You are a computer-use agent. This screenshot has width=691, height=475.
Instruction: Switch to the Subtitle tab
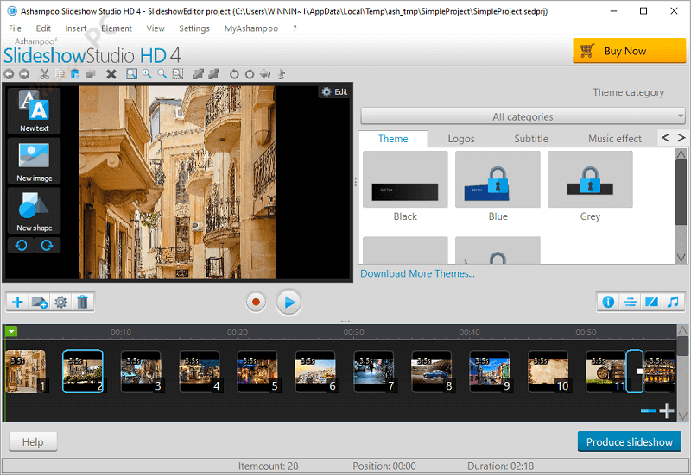531,139
